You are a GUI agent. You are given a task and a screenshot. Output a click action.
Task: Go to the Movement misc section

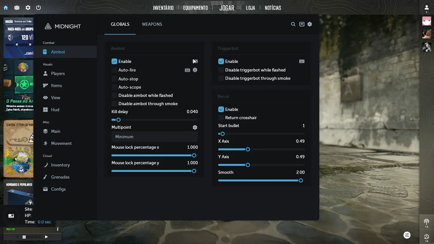tap(61, 143)
